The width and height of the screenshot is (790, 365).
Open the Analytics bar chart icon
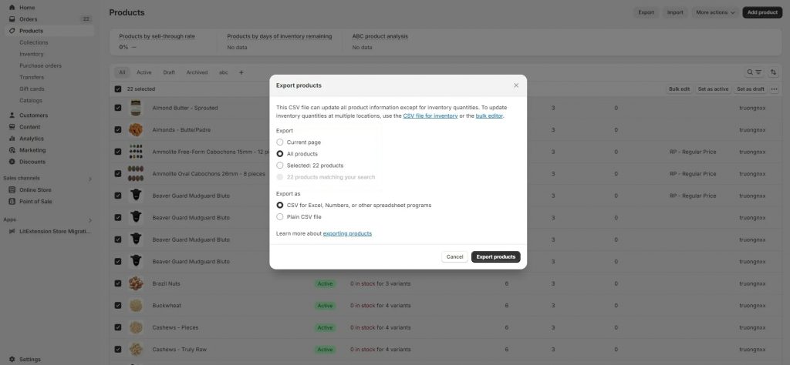12,139
